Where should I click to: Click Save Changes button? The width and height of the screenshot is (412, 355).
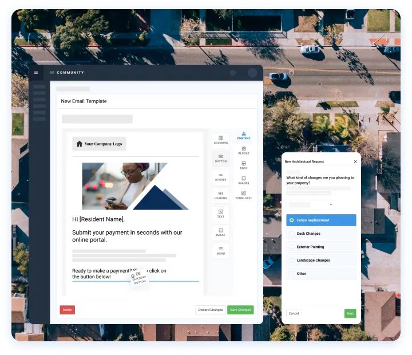[240, 310]
